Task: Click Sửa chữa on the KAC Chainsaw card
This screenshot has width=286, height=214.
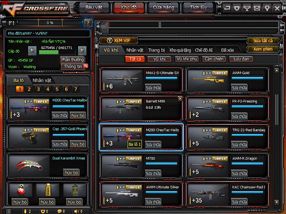Action: 239,202
